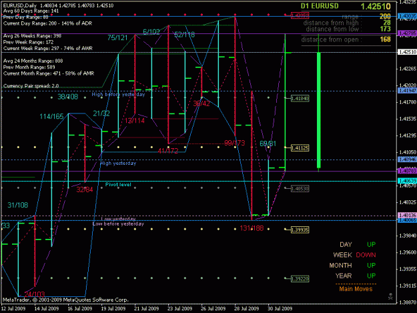Click the EURUSD,Daily chart title text

(x=20, y=5)
